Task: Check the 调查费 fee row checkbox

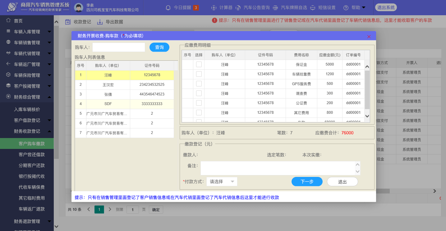Action: point(199,93)
